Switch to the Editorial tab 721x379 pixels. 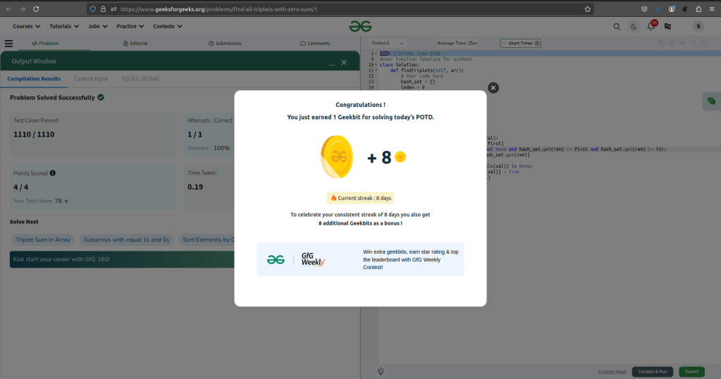tap(135, 44)
